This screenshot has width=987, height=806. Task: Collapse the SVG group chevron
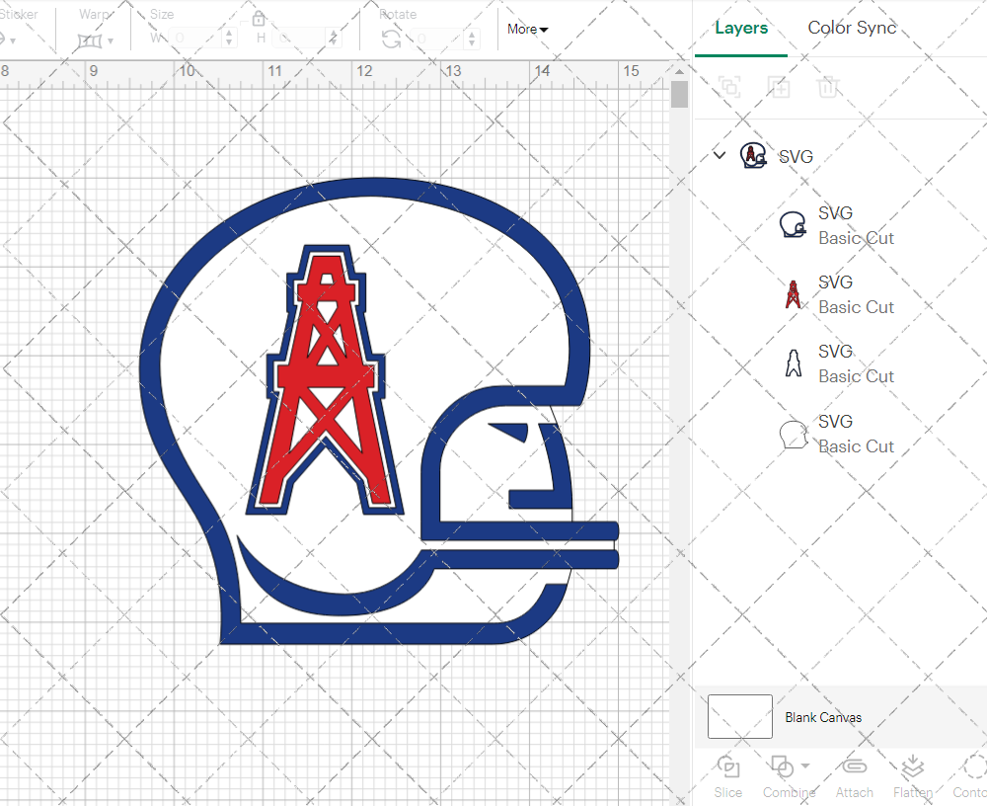[720, 154]
